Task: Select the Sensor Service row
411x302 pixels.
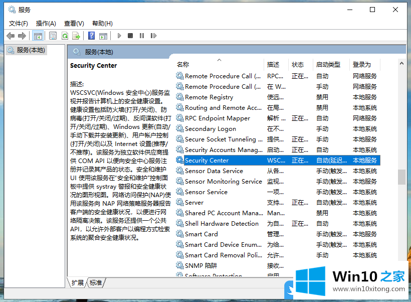Action: point(278,192)
